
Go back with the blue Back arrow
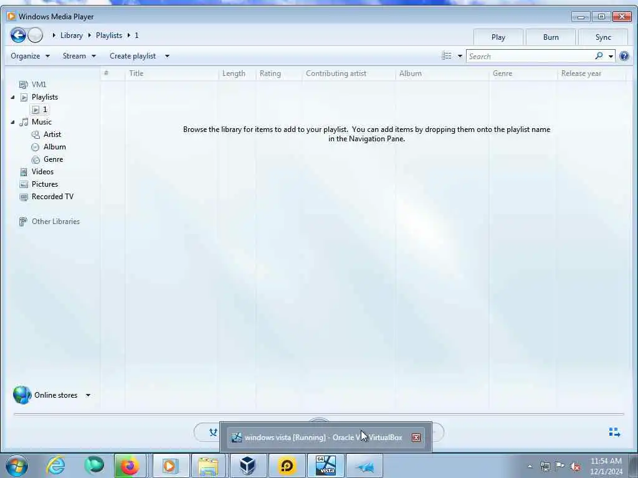tap(18, 35)
